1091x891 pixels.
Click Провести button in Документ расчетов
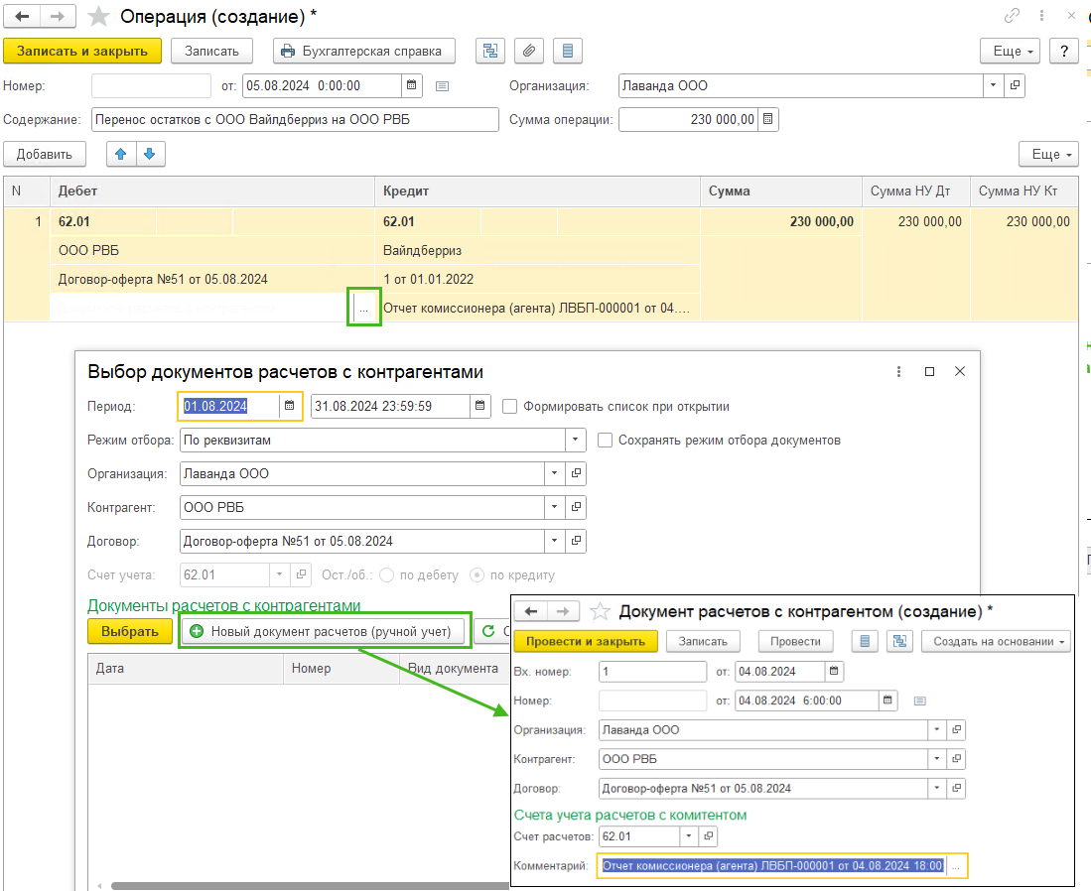(795, 641)
